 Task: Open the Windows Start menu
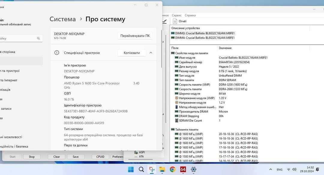pyautogui.click(x=131, y=169)
